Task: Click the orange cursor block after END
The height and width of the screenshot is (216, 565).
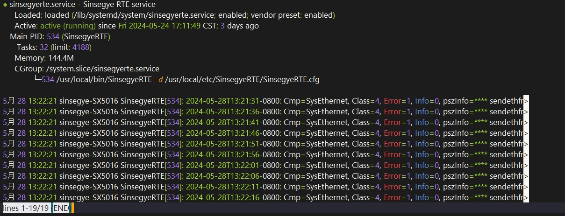Action: point(73,208)
